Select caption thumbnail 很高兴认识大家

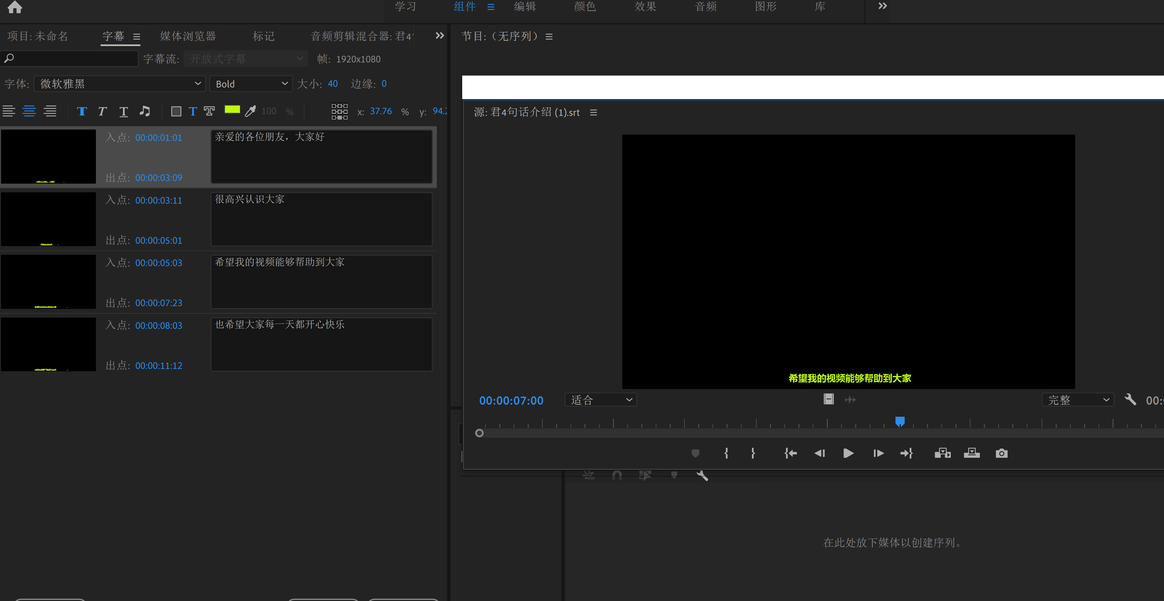pyautogui.click(x=48, y=219)
